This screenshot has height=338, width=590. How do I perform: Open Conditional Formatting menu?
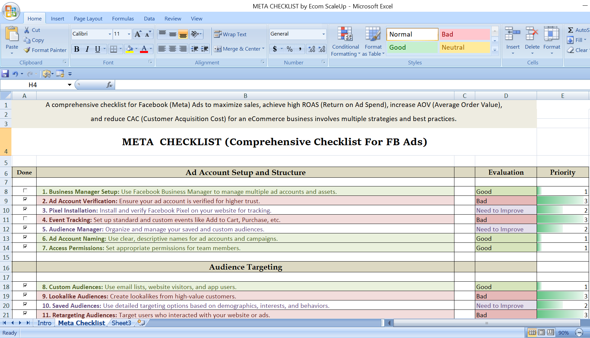click(x=345, y=42)
